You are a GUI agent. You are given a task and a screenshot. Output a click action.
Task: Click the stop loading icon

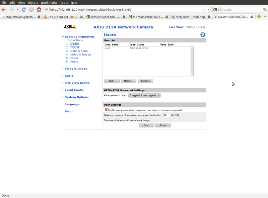[31, 10]
